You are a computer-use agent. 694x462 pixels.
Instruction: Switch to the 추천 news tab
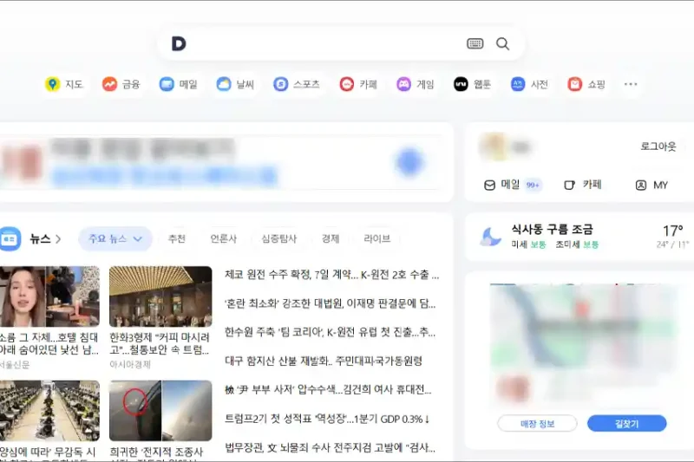(x=177, y=238)
